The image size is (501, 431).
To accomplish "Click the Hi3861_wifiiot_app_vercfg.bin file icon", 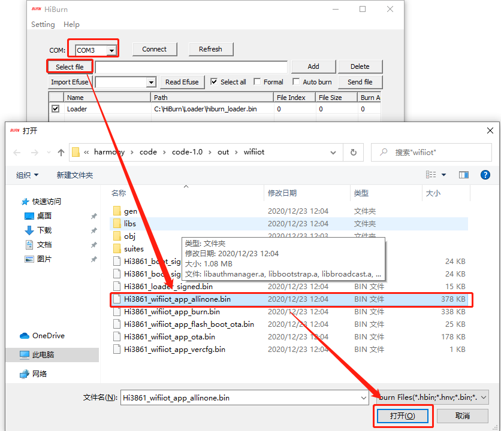I will click(117, 349).
